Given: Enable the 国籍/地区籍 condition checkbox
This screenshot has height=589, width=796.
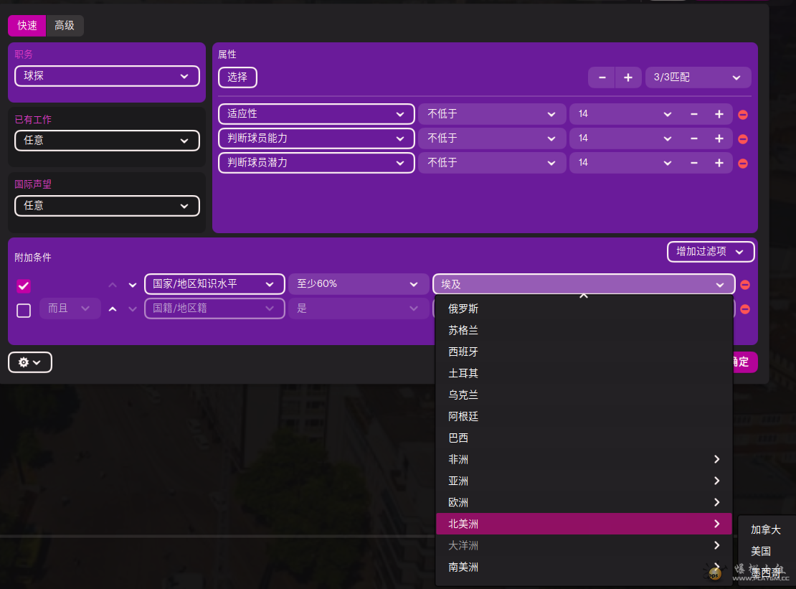Looking at the screenshot, I should click(24, 311).
